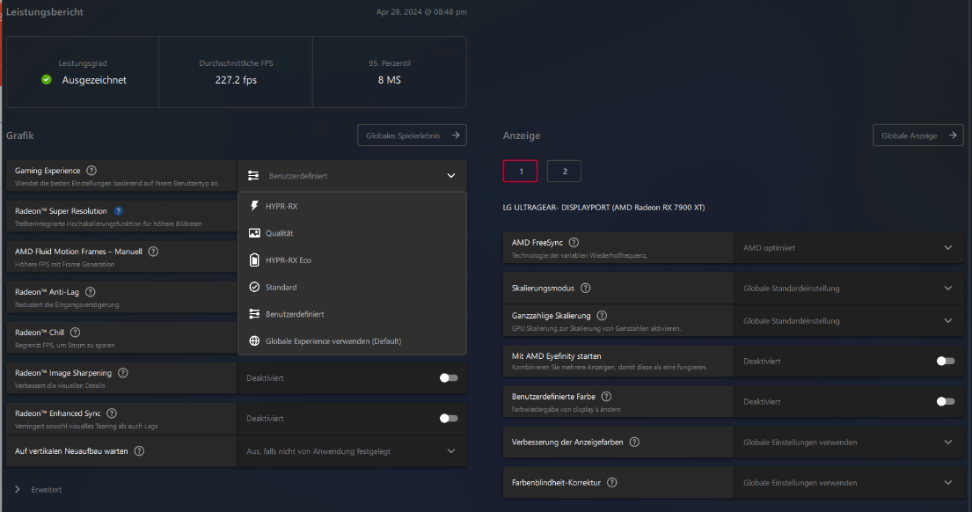The width and height of the screenshot is (972, 512).
Task: Click the sliders icon beside Benutzerdefiniert option
Action: pos(254,314)
